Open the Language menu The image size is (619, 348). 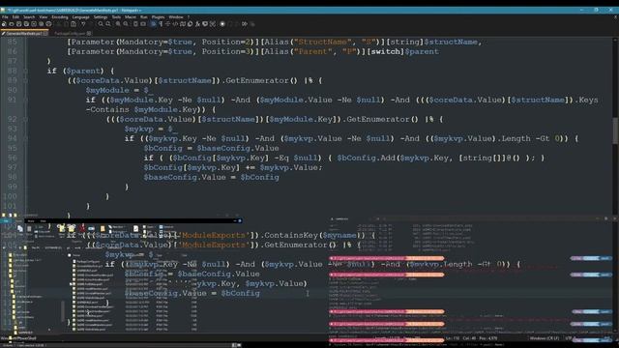tap(81, 17)
